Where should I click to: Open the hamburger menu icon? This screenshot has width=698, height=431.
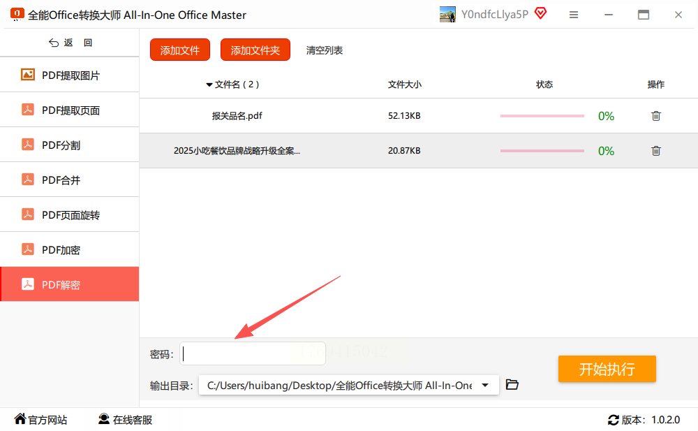click(x=574, y=15)
